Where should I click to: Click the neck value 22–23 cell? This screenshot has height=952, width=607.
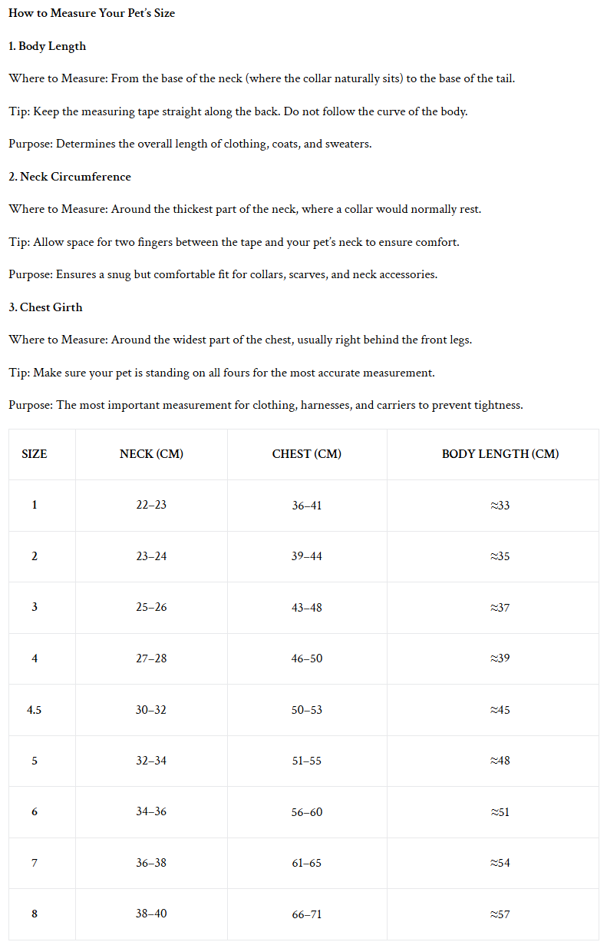coord(151,506)
